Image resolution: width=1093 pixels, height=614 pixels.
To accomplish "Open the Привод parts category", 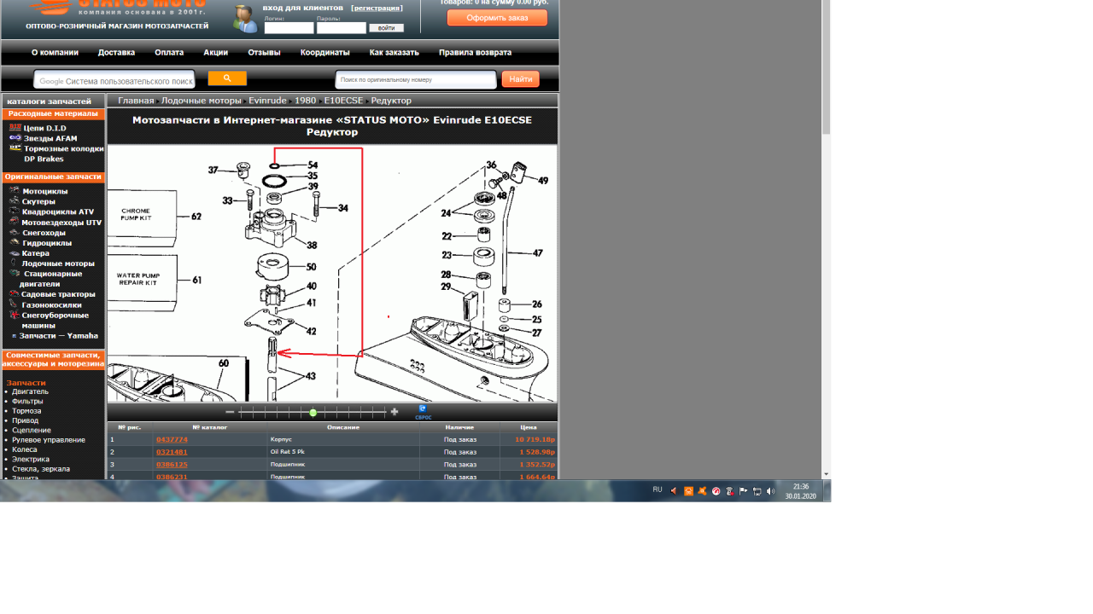I will 26,420.
